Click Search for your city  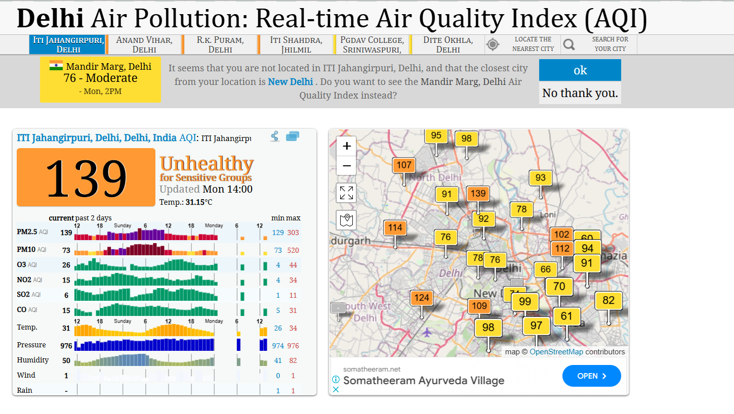click(610, 44)
